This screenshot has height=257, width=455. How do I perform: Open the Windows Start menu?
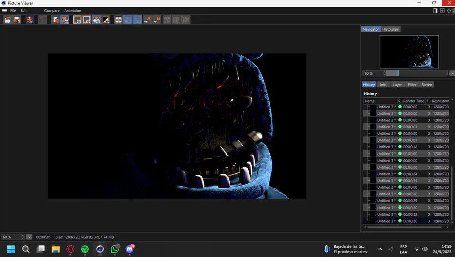pos(11,249)
